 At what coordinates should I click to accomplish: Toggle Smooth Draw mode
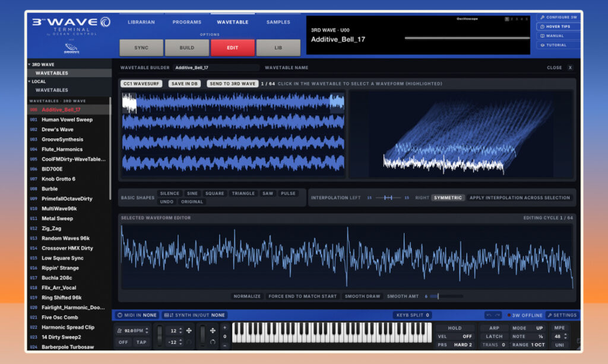tap(363, 296)
